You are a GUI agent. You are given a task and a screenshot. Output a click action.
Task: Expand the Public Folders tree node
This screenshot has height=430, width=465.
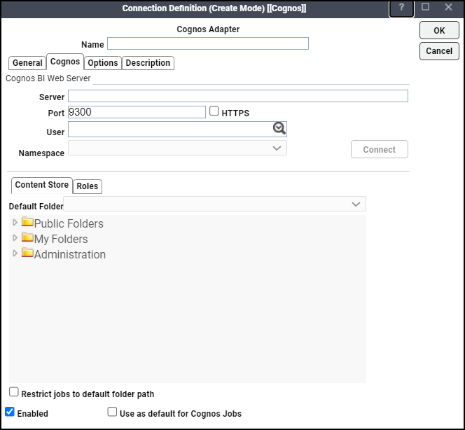[x=15, y=223]
